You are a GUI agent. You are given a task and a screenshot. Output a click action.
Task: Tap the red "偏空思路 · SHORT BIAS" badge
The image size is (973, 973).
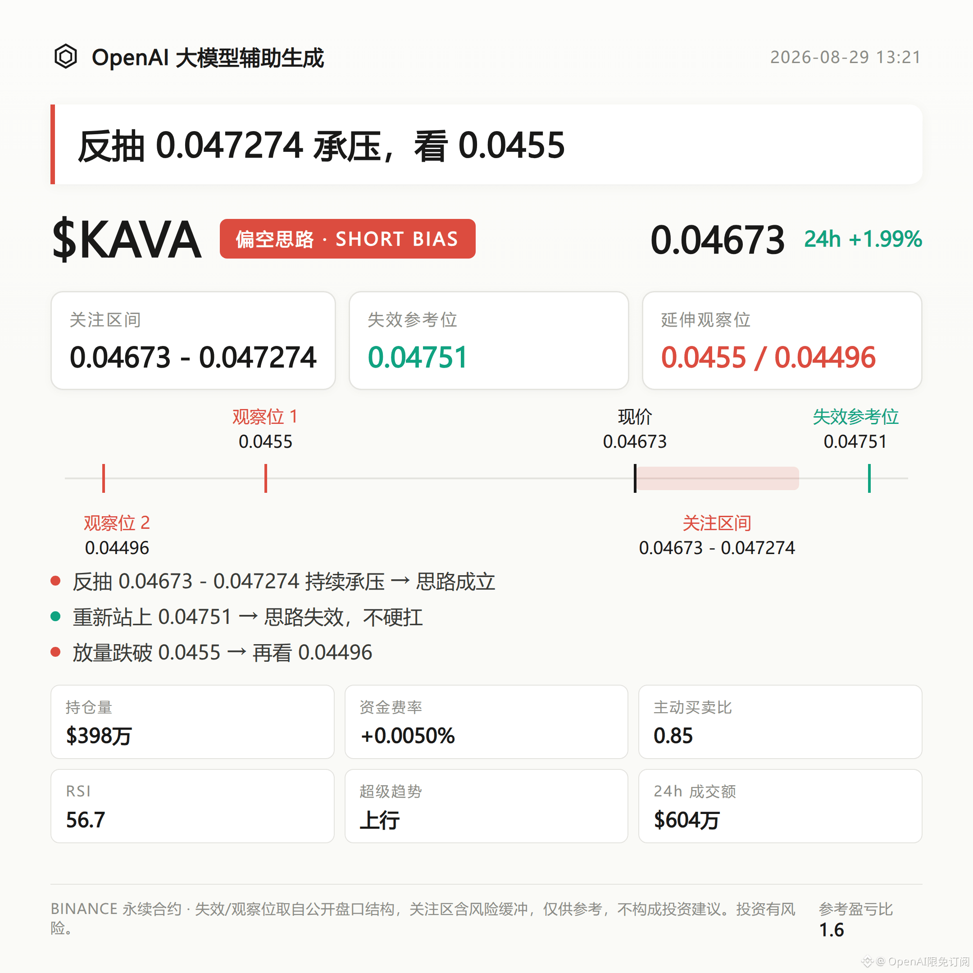point(347,239)
